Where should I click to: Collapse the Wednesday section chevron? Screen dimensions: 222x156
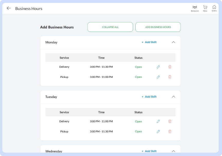tap(173, 151)
